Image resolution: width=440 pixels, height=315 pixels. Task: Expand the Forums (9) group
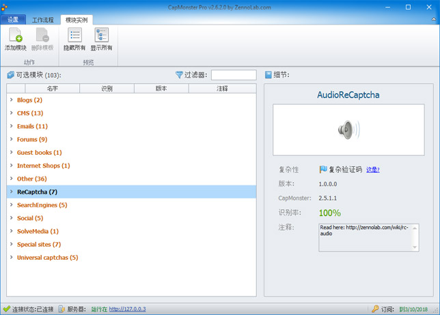[12, 139]
